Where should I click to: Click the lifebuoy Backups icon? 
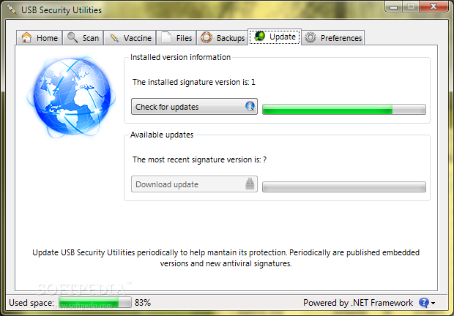(x=206, y=37)
